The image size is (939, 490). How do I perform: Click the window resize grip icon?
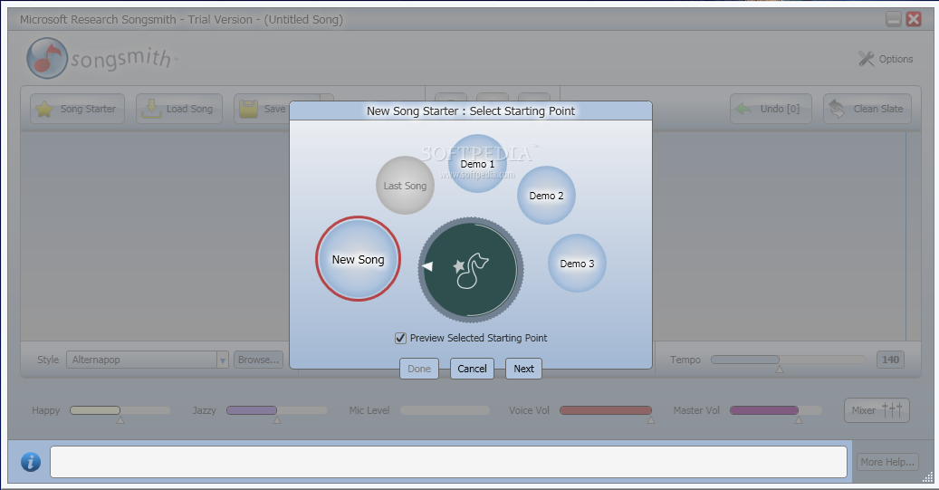click(927, 477)
